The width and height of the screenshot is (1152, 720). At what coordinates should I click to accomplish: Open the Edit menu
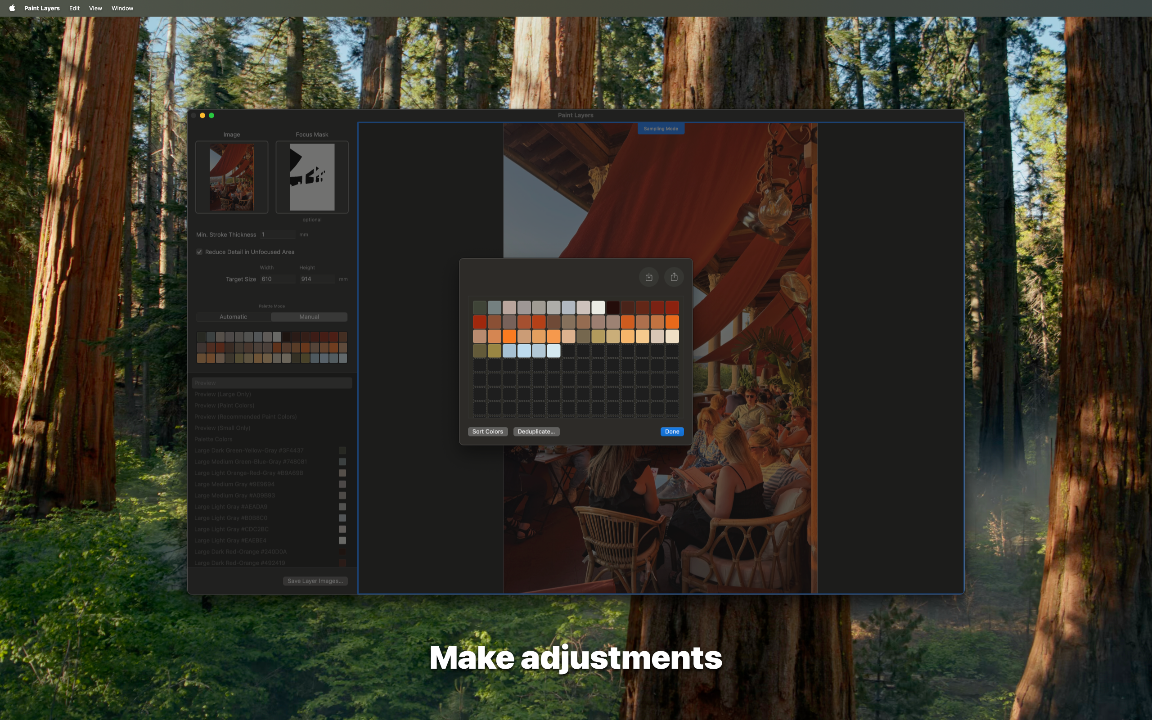coord(74,8)
